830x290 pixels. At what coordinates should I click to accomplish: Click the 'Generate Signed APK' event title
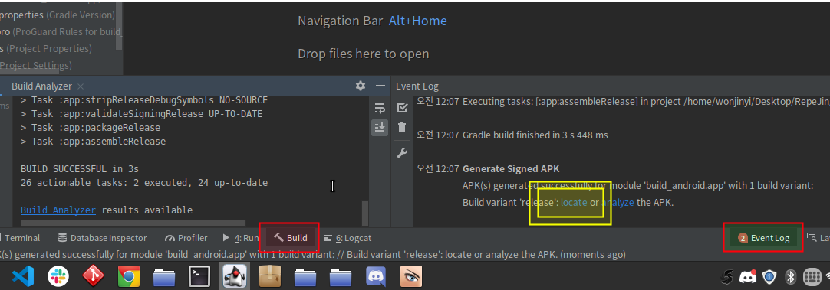click(511, 169)
